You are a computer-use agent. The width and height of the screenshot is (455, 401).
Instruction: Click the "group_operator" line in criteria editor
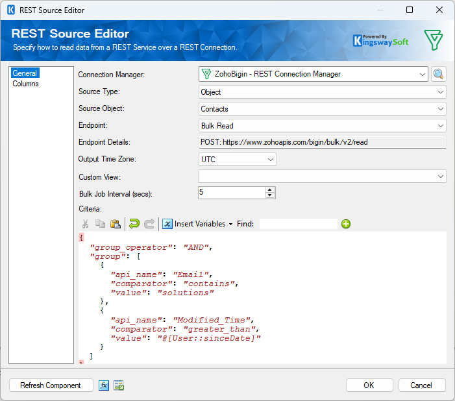tap(151, 247)
